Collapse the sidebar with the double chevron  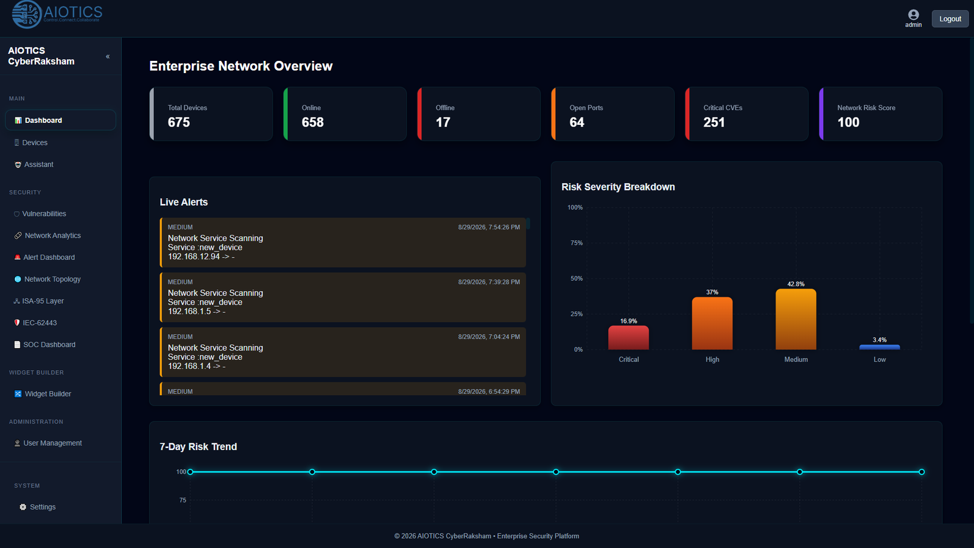[108, 57]
